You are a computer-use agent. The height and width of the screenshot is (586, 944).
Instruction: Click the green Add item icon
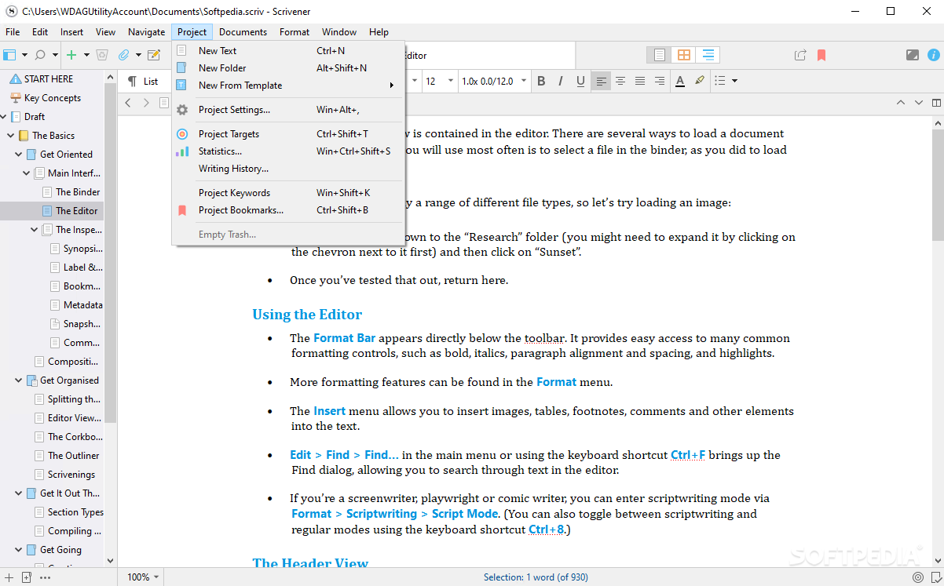[x=71, y=55]
